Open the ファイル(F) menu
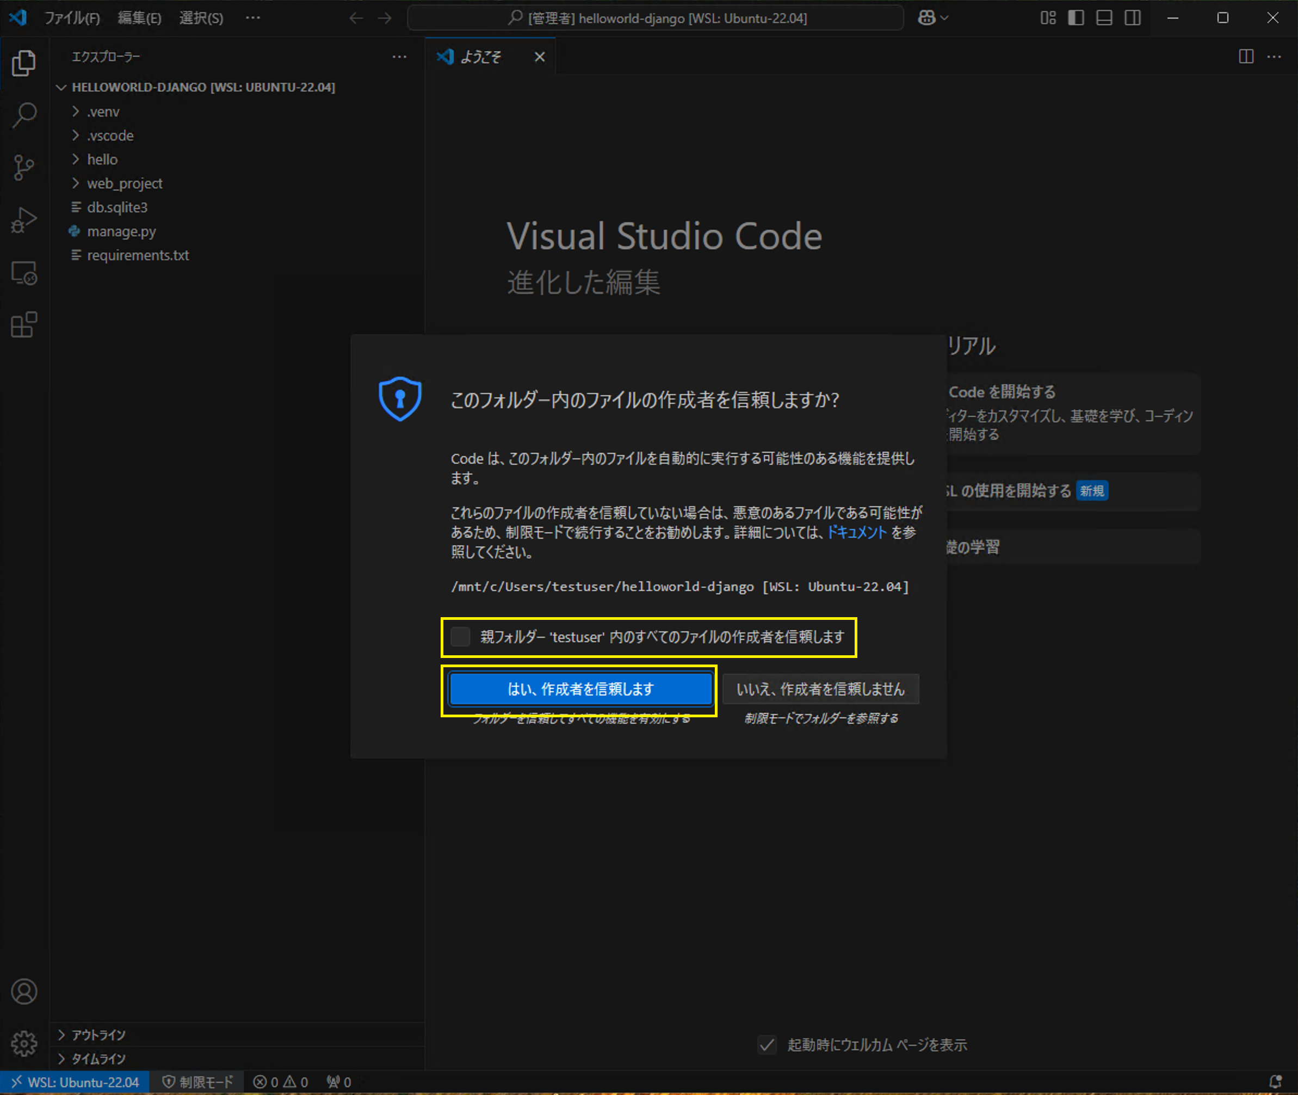 click(72, 18)
